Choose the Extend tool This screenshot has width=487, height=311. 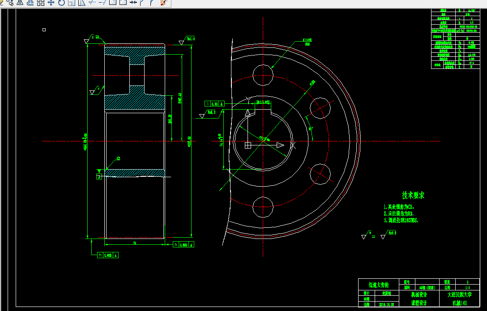pyautogui.click(x=103, y=3)
